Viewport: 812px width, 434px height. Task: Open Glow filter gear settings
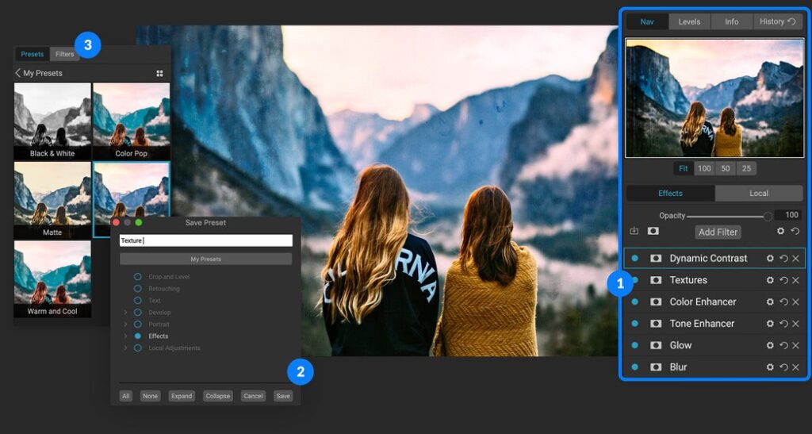[x=770, y=345]
